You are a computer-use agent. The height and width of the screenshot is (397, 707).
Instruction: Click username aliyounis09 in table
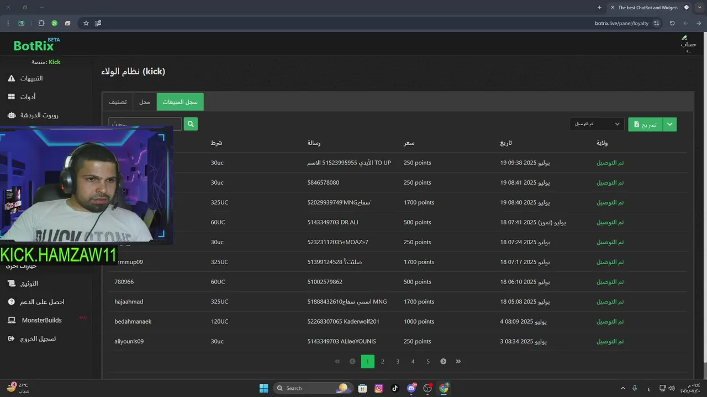[x=129, y=341]
